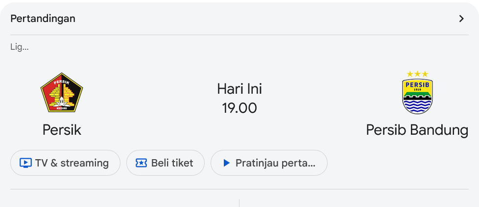Click the ticket icon in Beli tiket
The width and height of the screenshot is (479, 207).
(x=141, y=163)
